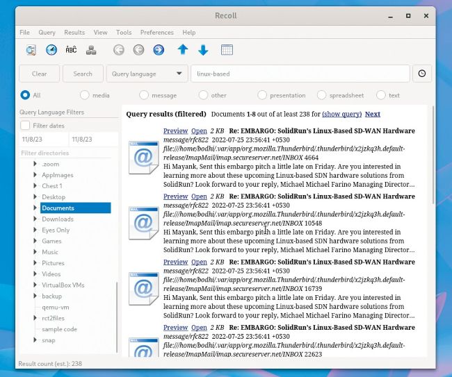Open the advanced search dialog icon
The width and height of the screenshot is (452, 377).
tap(31, 50)
